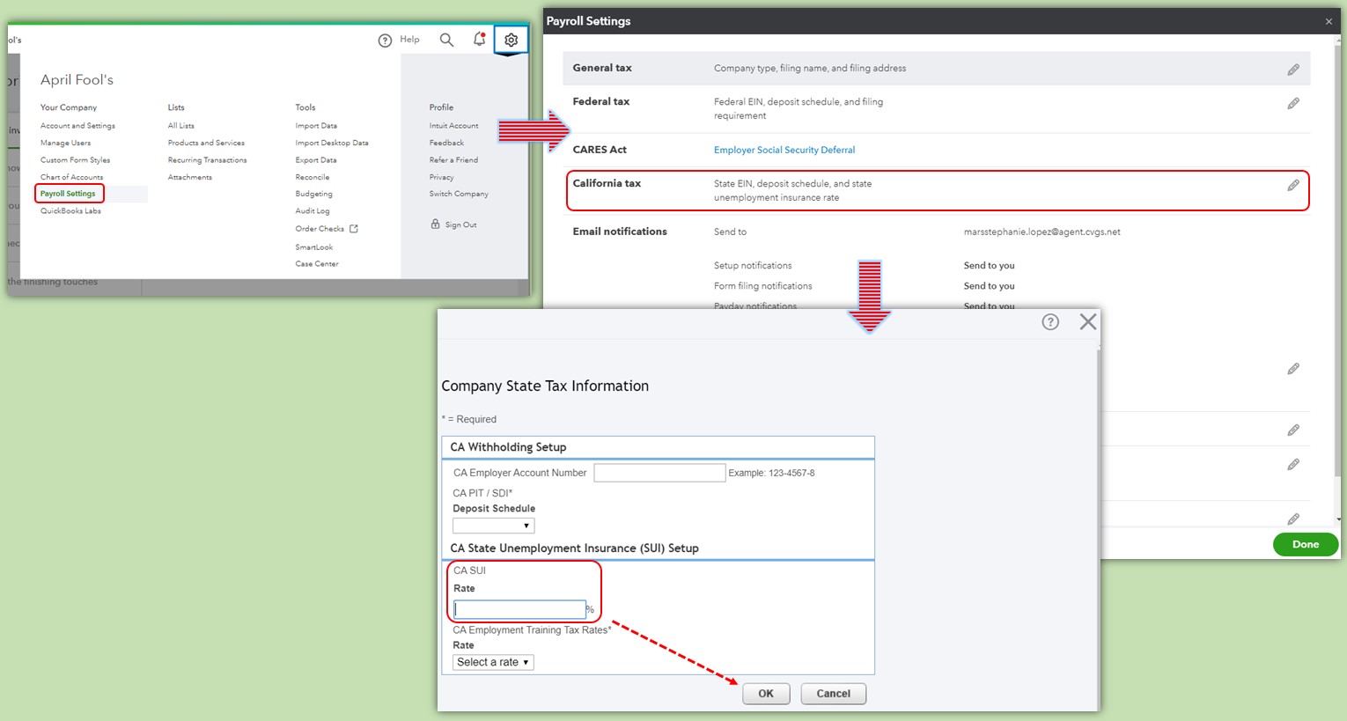Click the notification email address text
Viewport: 1347px width, 721px height.
(1042, 232)
